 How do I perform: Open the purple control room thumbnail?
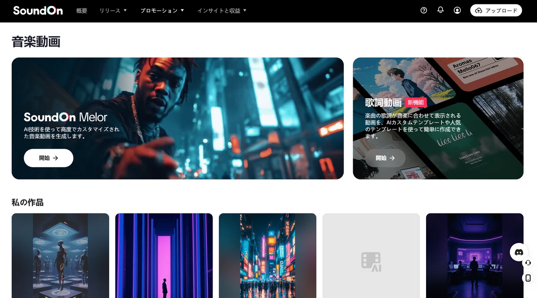475,255
